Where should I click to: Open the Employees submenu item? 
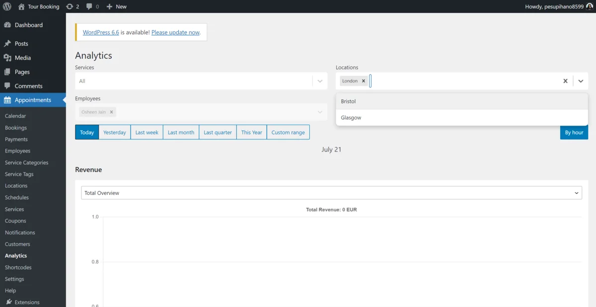click(x=18, y=151)
